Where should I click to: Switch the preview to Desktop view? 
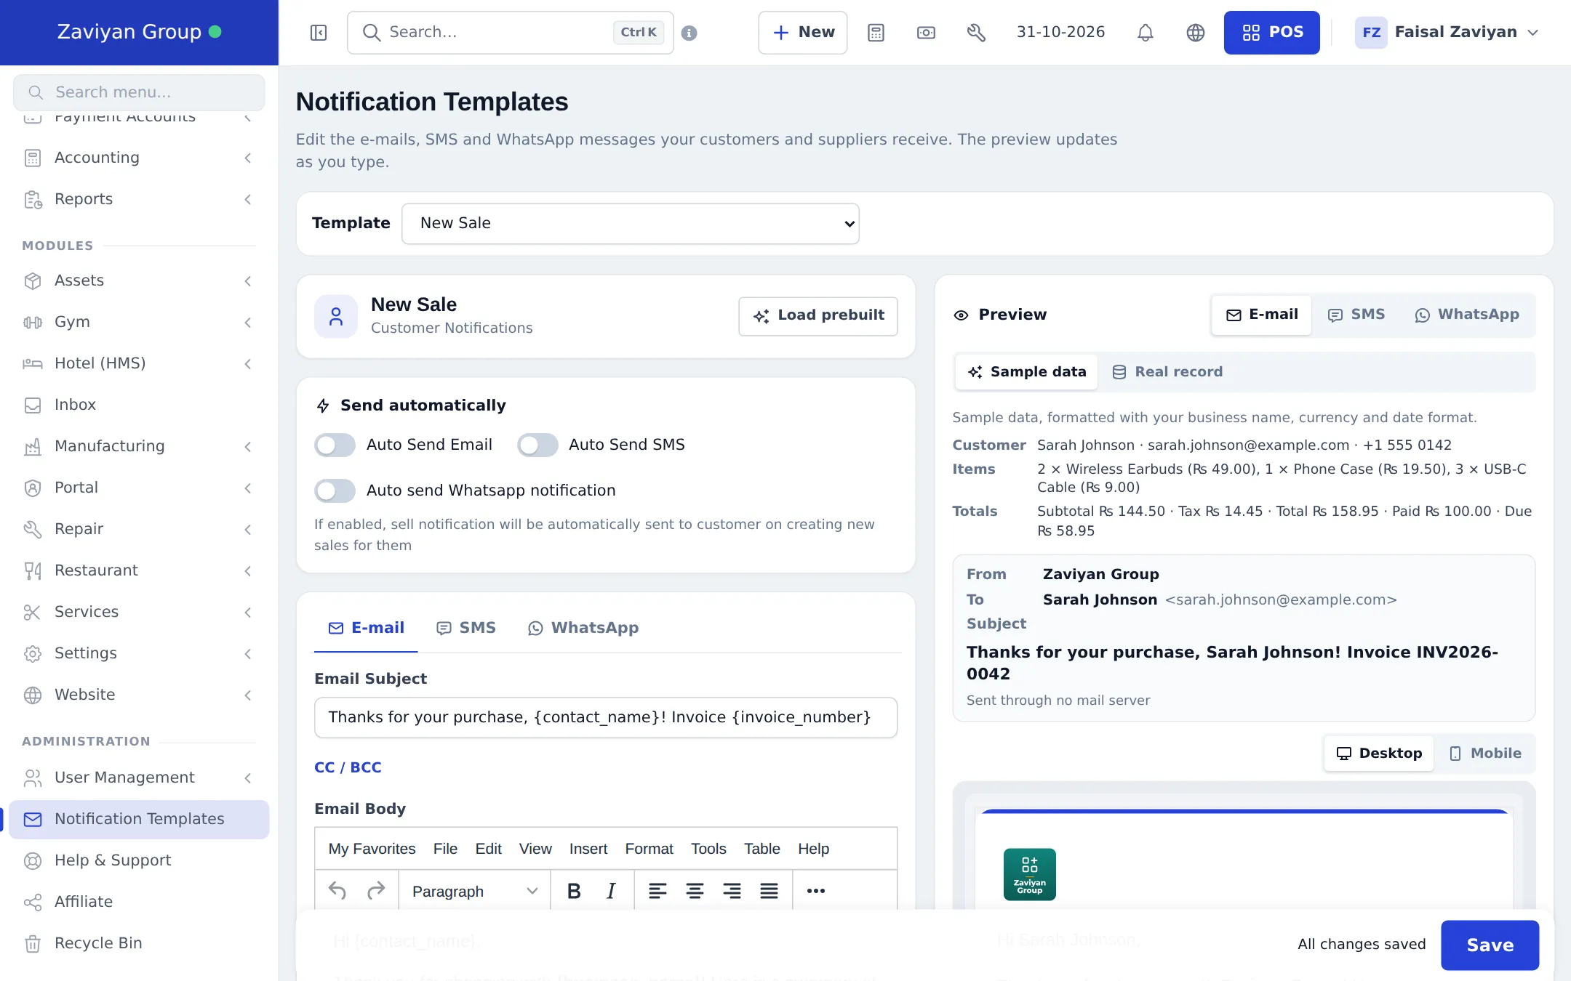(x=1379, y=754)
